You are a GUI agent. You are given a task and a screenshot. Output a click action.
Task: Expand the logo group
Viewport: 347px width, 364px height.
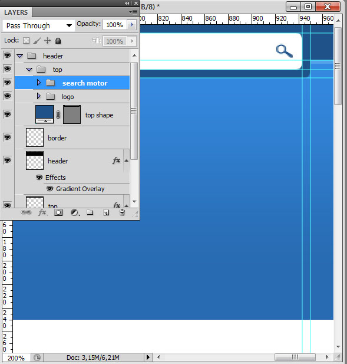[39, 96]
